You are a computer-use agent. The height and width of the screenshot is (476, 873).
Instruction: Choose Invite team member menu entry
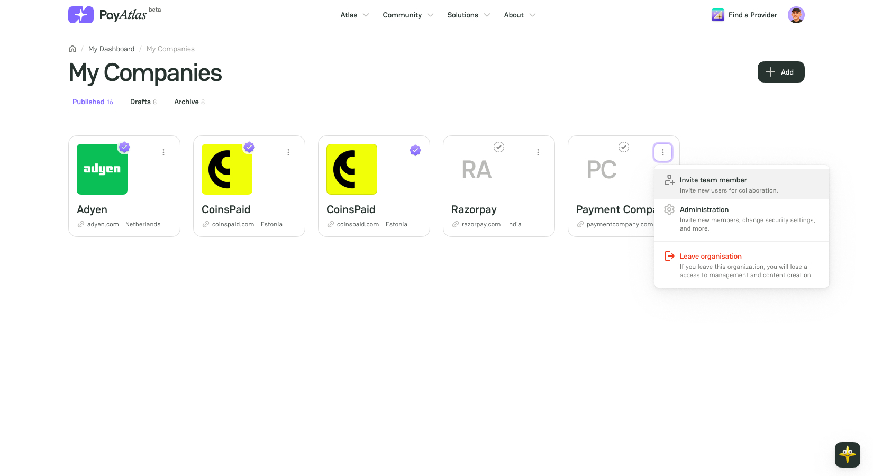(742, 184)
